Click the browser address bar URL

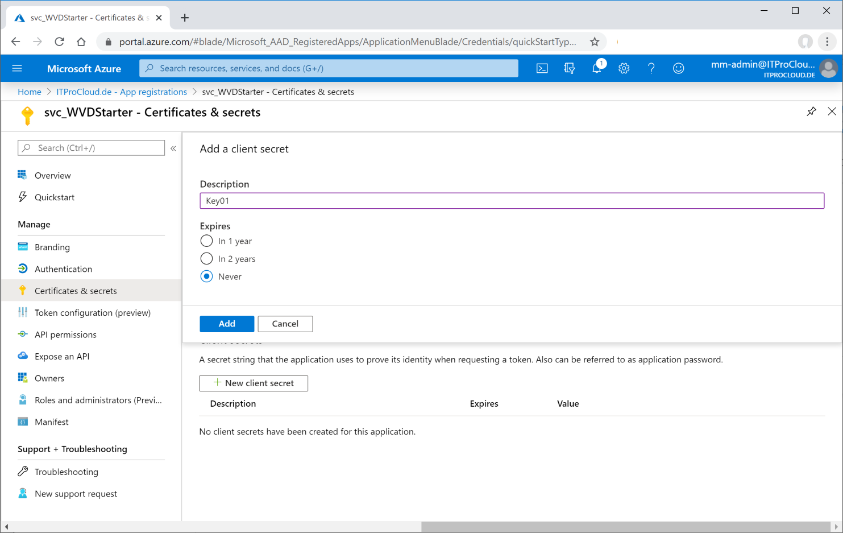coord(347,42)
